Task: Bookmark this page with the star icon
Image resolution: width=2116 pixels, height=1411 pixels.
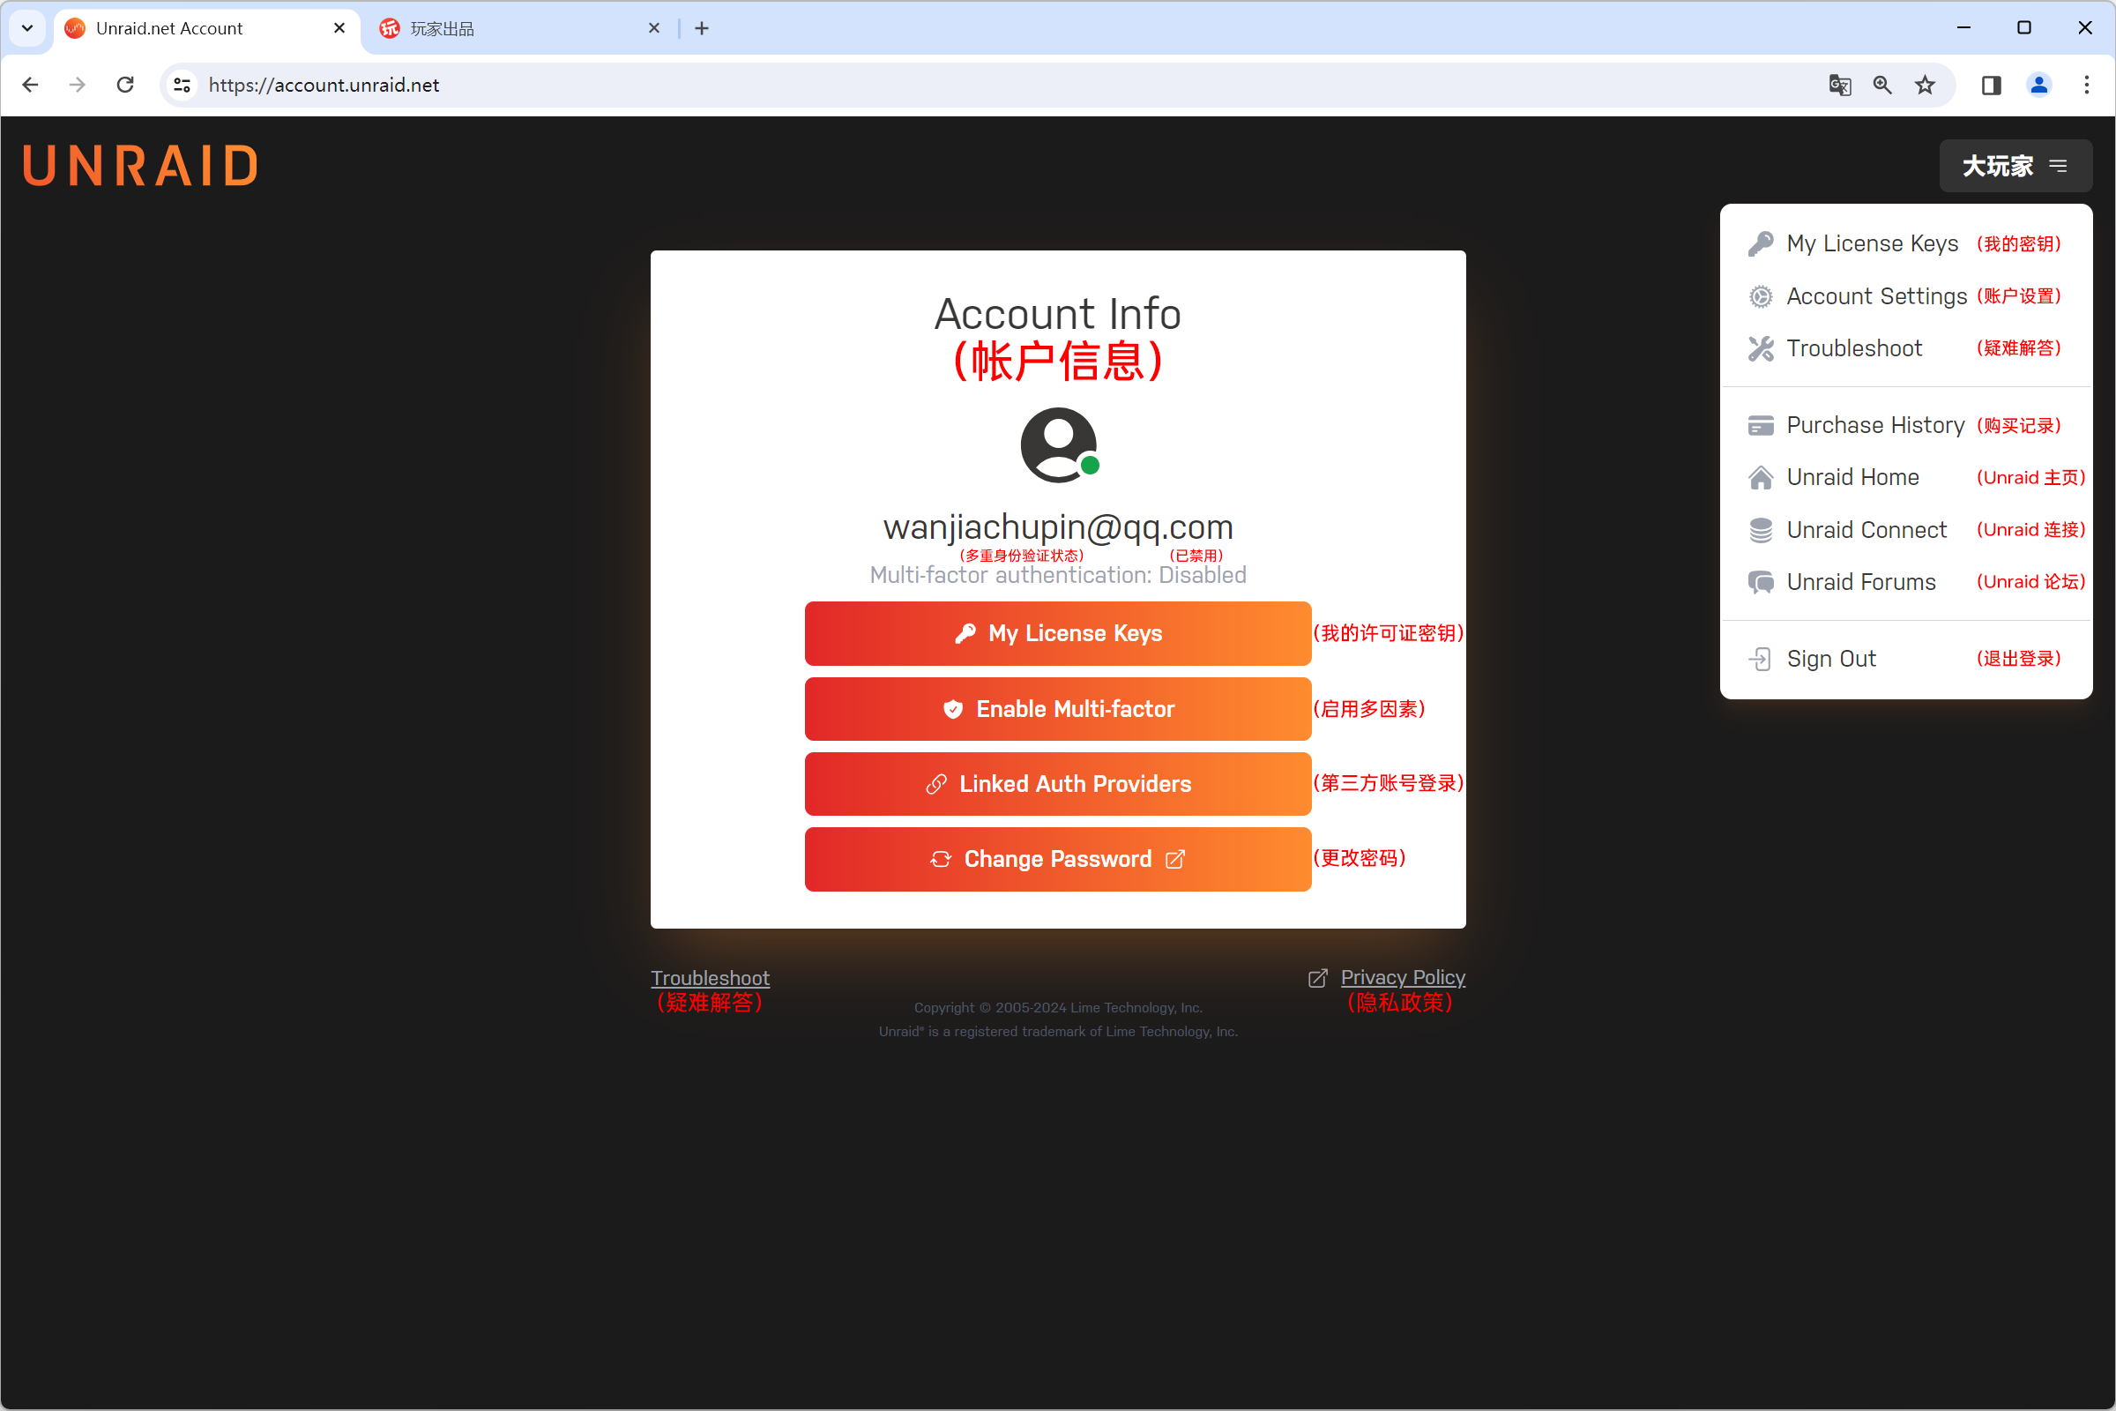Action: [x=1925, y=85]
